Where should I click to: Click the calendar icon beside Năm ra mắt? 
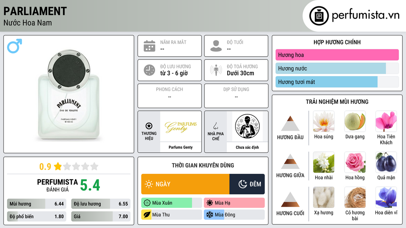click(149, 46)
